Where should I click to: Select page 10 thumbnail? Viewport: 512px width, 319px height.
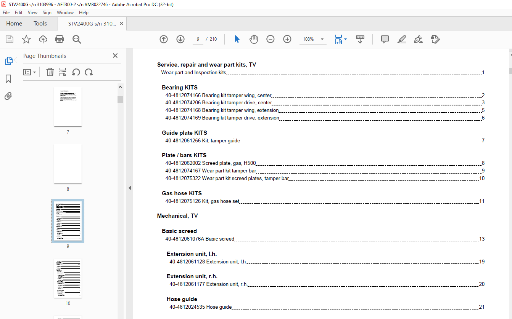(68, 278)
